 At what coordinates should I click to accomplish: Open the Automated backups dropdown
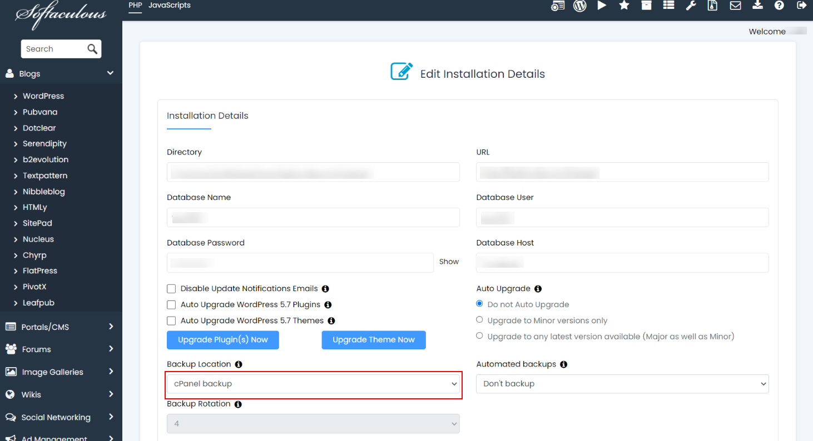[622, 384]
